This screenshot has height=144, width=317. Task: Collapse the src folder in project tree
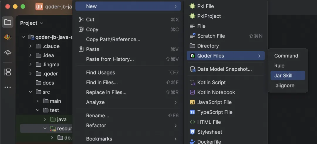31,92
